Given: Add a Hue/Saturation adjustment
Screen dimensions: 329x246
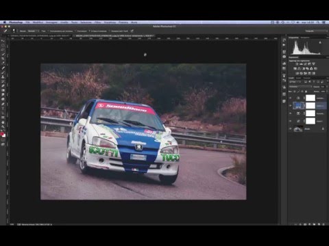Looking at the screenshot, I should (x=295, y=69).
